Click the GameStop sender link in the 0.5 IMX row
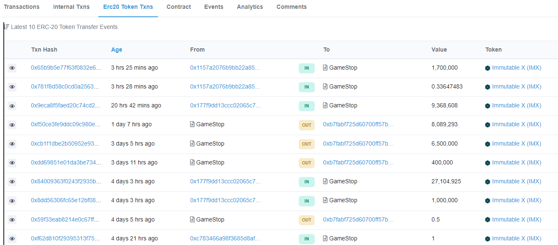 pyautogui.click(x=210, y=219)
